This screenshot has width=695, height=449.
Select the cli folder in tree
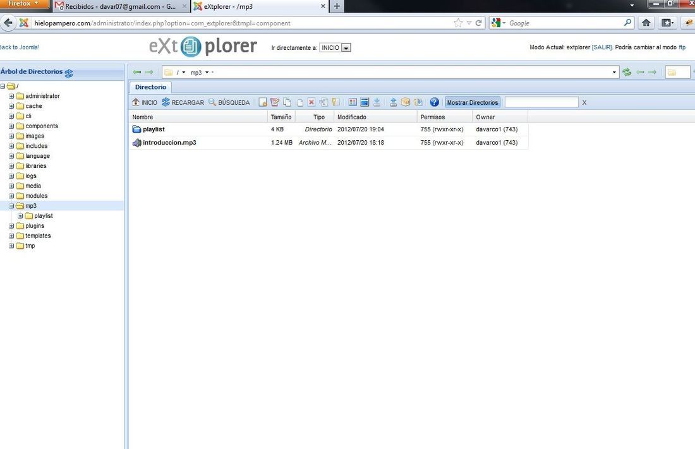pos(28,116)
